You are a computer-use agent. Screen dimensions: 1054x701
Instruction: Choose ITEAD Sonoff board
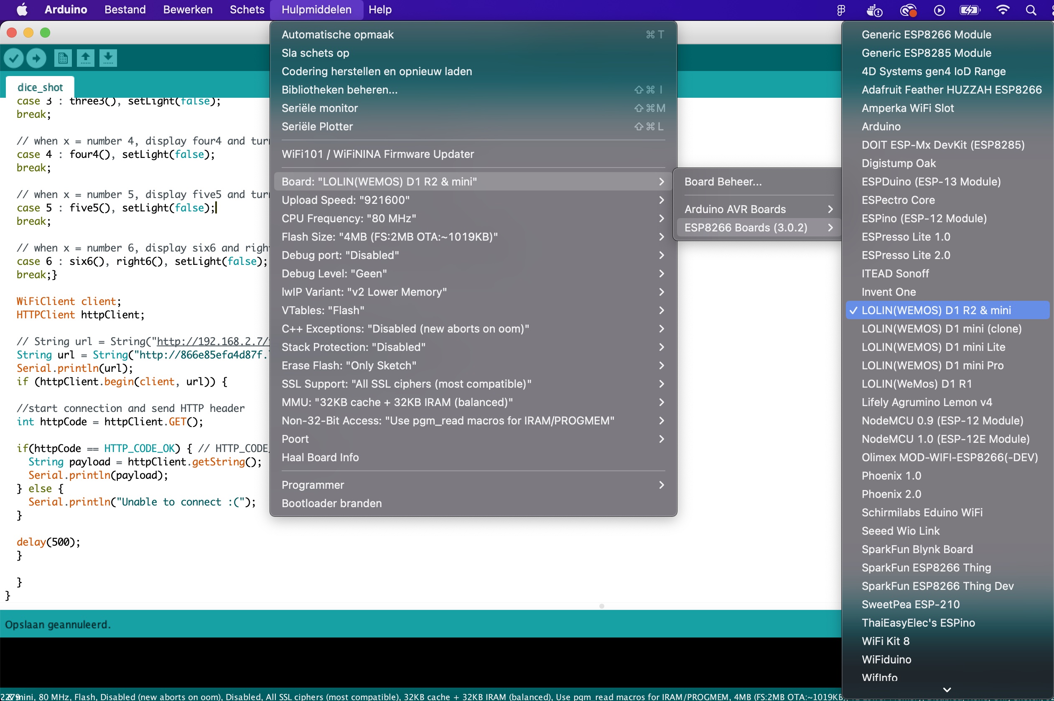(947, 274)
